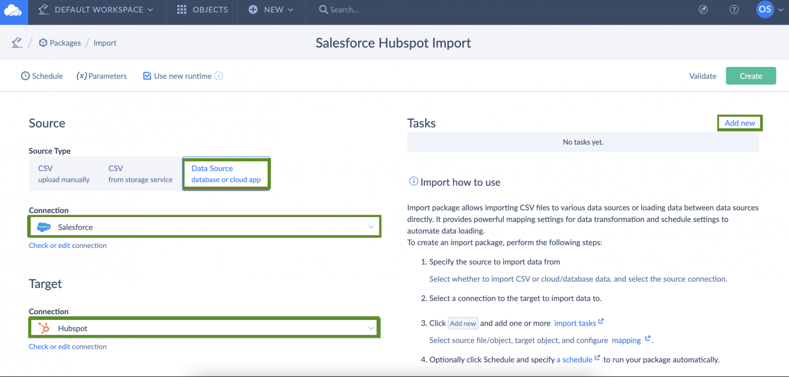
Task: Click the Parameters (x) icon
Action: [x=81, y=76]
